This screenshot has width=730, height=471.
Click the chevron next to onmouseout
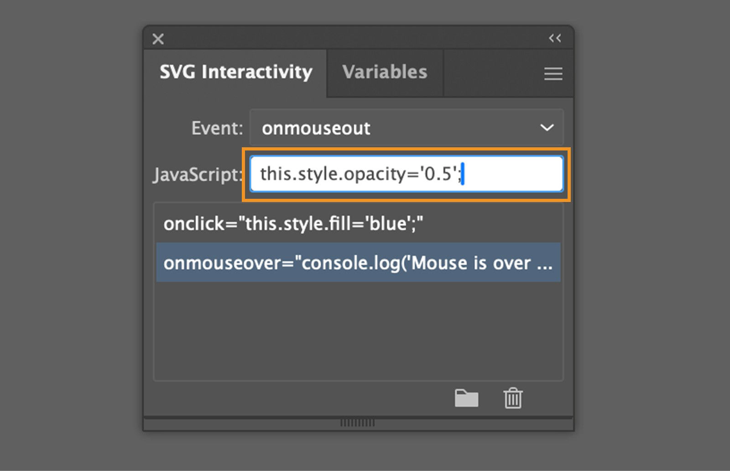tap(547, 128)
